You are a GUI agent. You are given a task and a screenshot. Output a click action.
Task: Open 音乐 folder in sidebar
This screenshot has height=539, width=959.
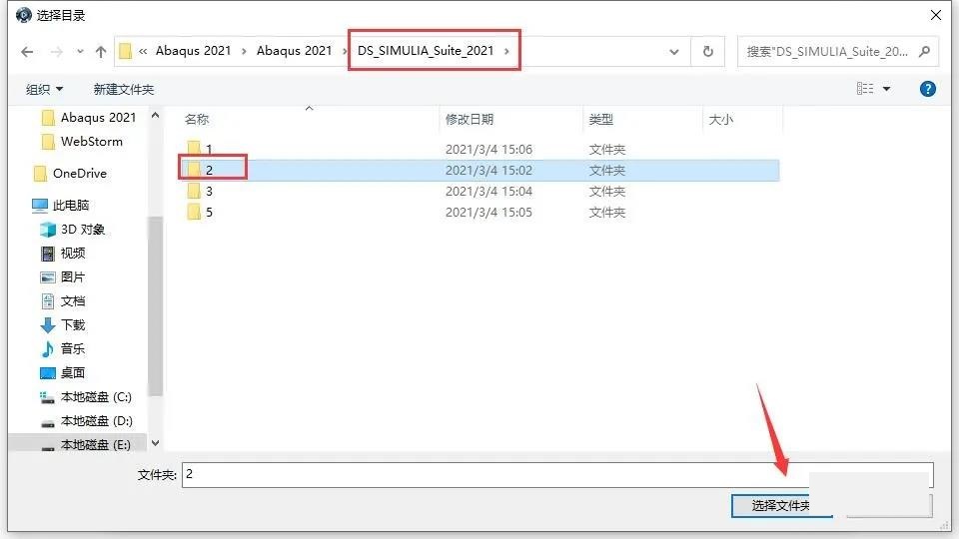coord(63,349)
